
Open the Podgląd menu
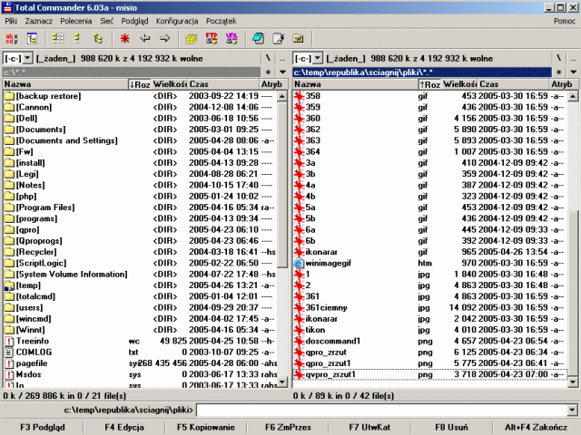coord(135,21)
